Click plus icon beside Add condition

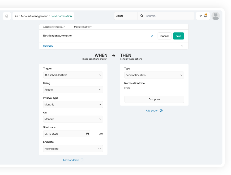(82, 160)
